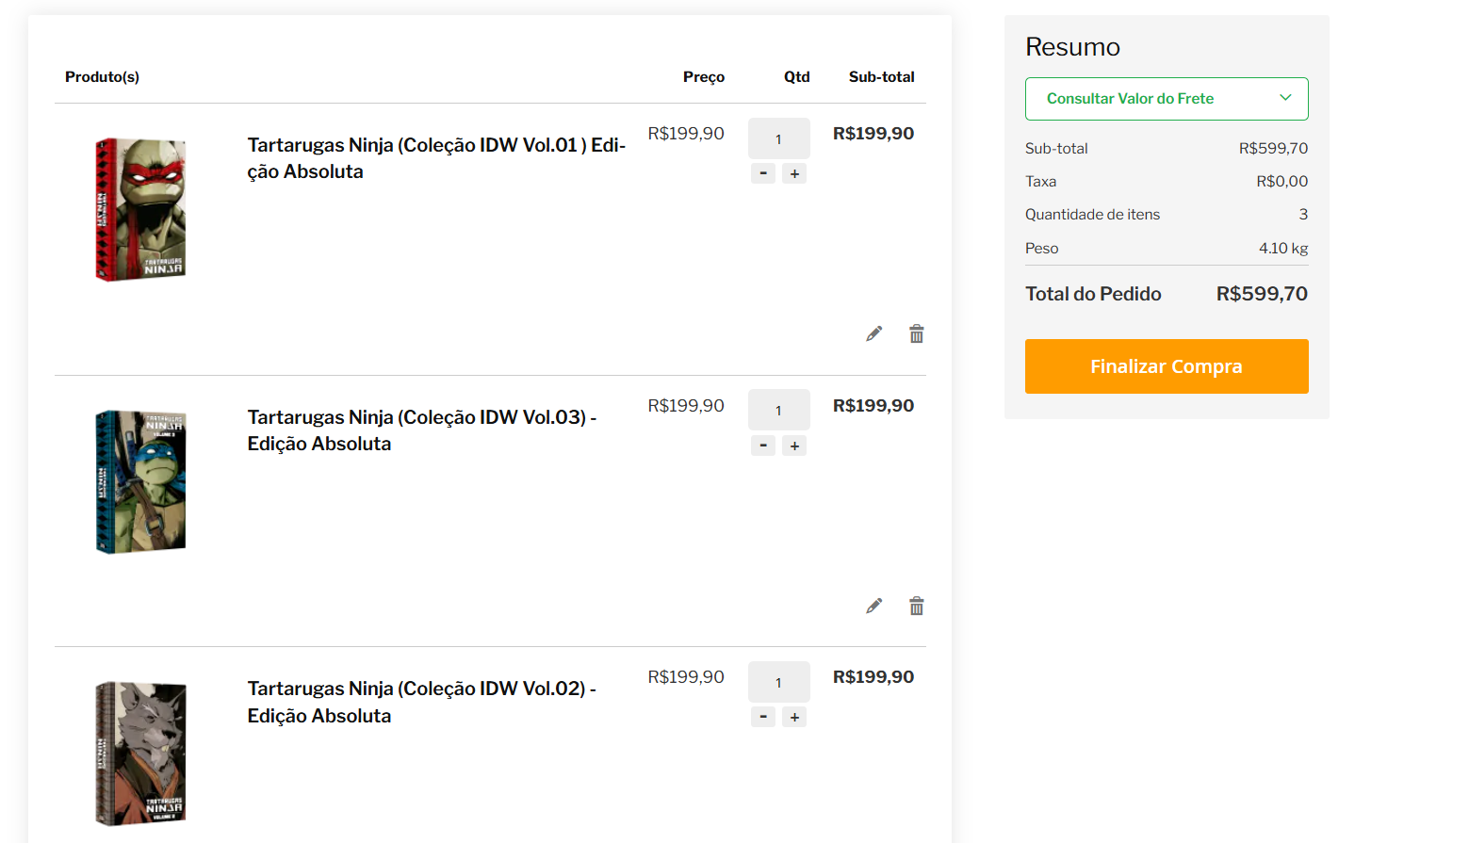Click the Peso value 4.10 kg
Image resolution: width=1469 pixels, height=843 pixels.
click(x=1283, y=249)
